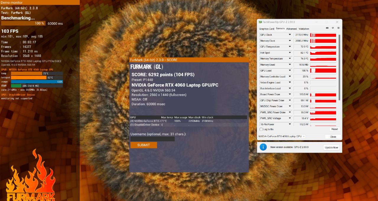
Task: Open the GPU Clock sensor dropdown
Action: [290, 35]
